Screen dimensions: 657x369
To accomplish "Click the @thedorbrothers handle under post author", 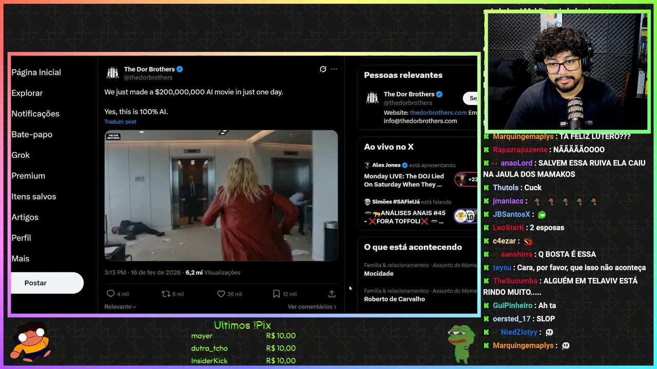I will (x=148, y=77).
